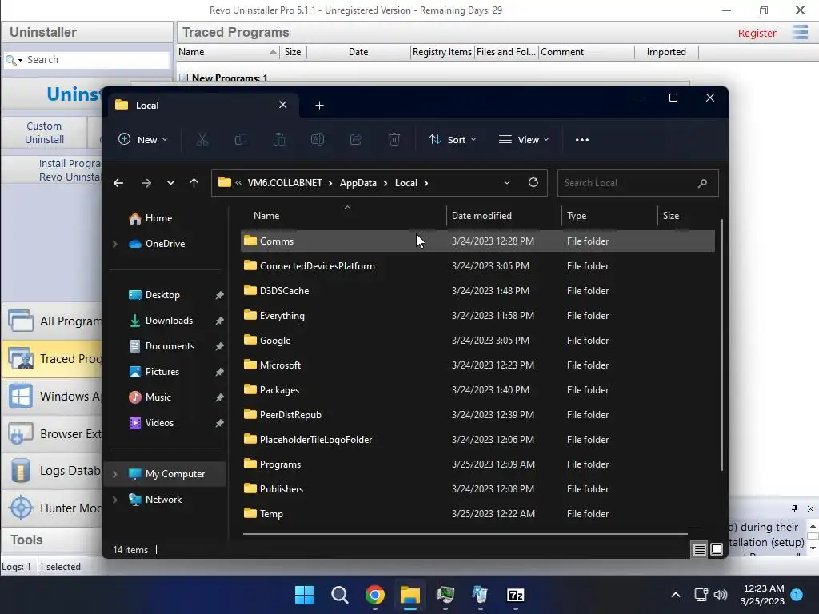Select the Google folder row
The height and width of the screenshot is (614, 819).
477,341
